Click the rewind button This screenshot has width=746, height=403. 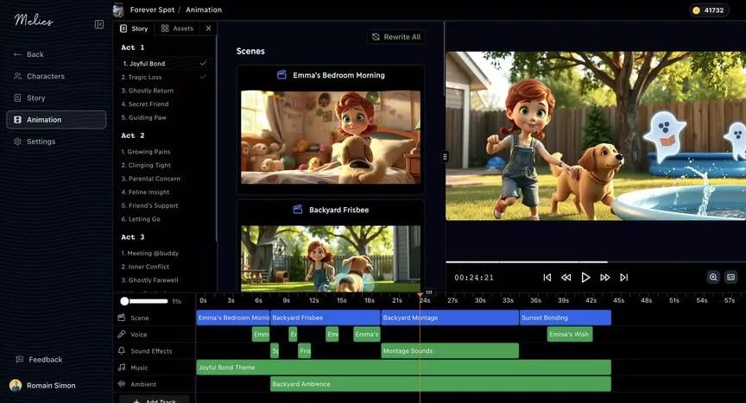[566, 278]
